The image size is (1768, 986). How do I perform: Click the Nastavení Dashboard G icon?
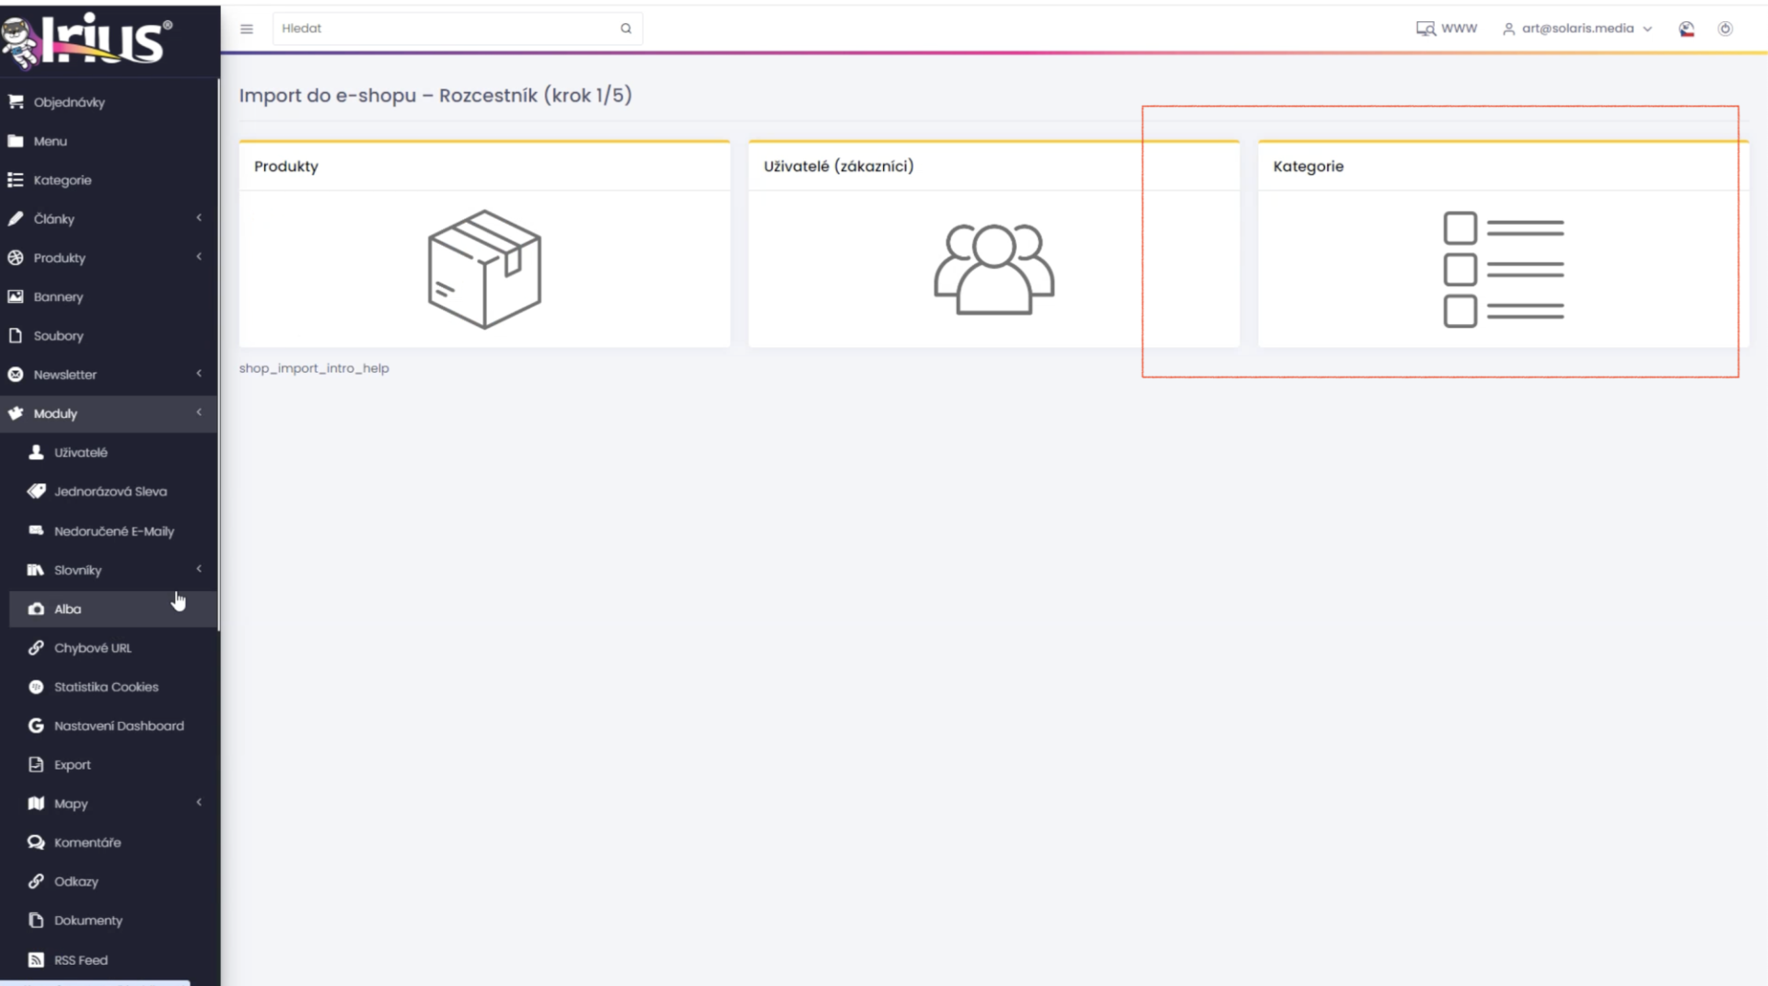point(36,725)
